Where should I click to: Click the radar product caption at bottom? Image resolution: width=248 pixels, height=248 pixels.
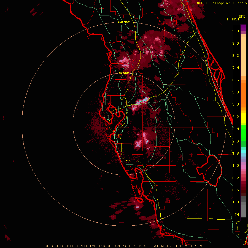pyautogui.click(x=124, y=246)
